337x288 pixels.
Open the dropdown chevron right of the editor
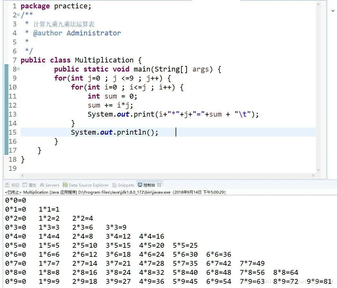click(x=333, y=11)
